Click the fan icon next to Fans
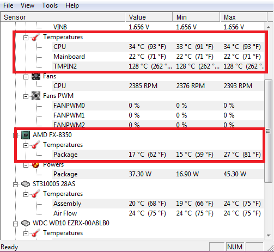The width and height of the screenshot is (274, 252). [x=36, y=77]
